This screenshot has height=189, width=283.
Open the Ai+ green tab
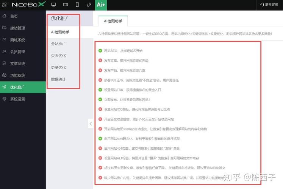pos(101,5)
